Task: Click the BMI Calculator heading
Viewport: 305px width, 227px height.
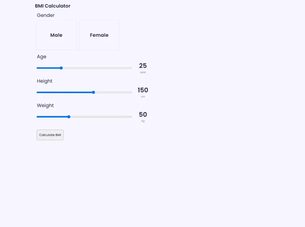Action: point(53,6)
